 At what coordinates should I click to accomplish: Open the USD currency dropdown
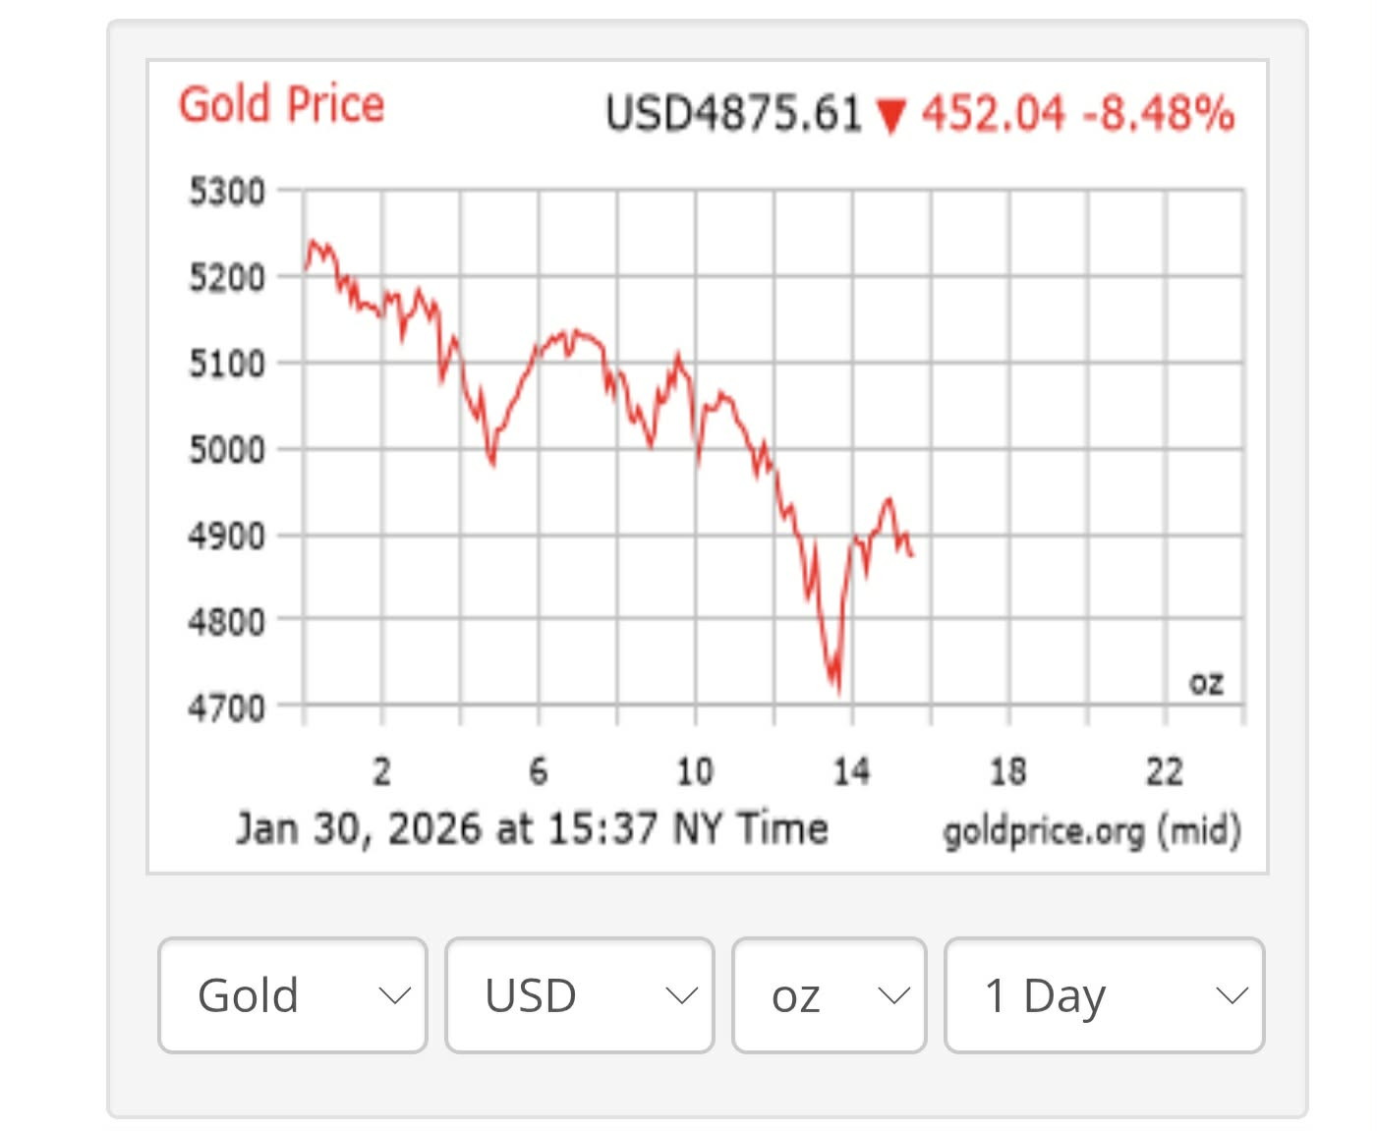pyautogui.click(x=579, y=995)
